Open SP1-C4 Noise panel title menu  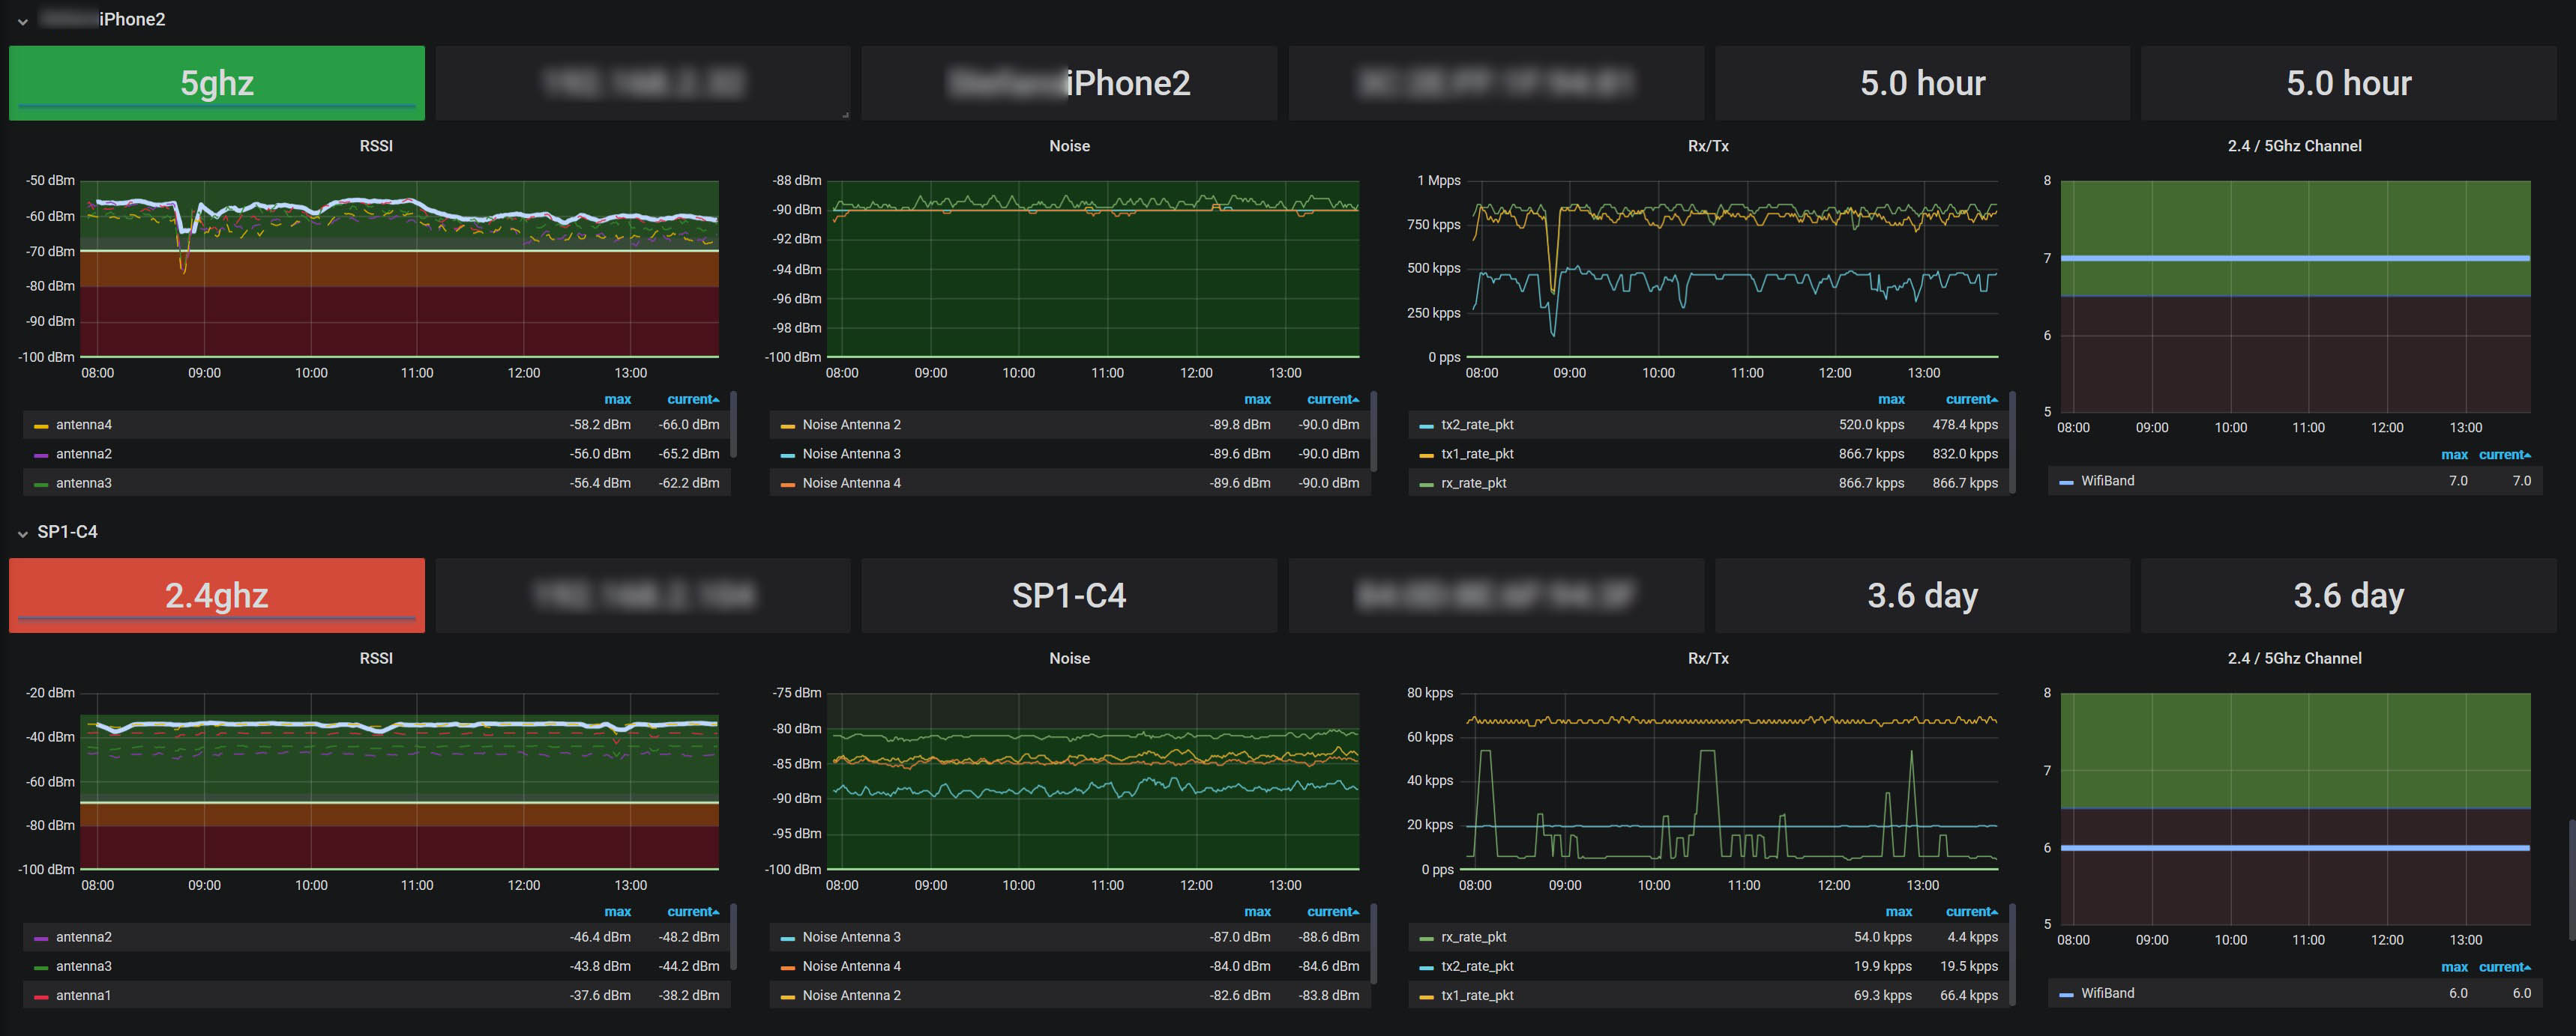[1068, 658]
